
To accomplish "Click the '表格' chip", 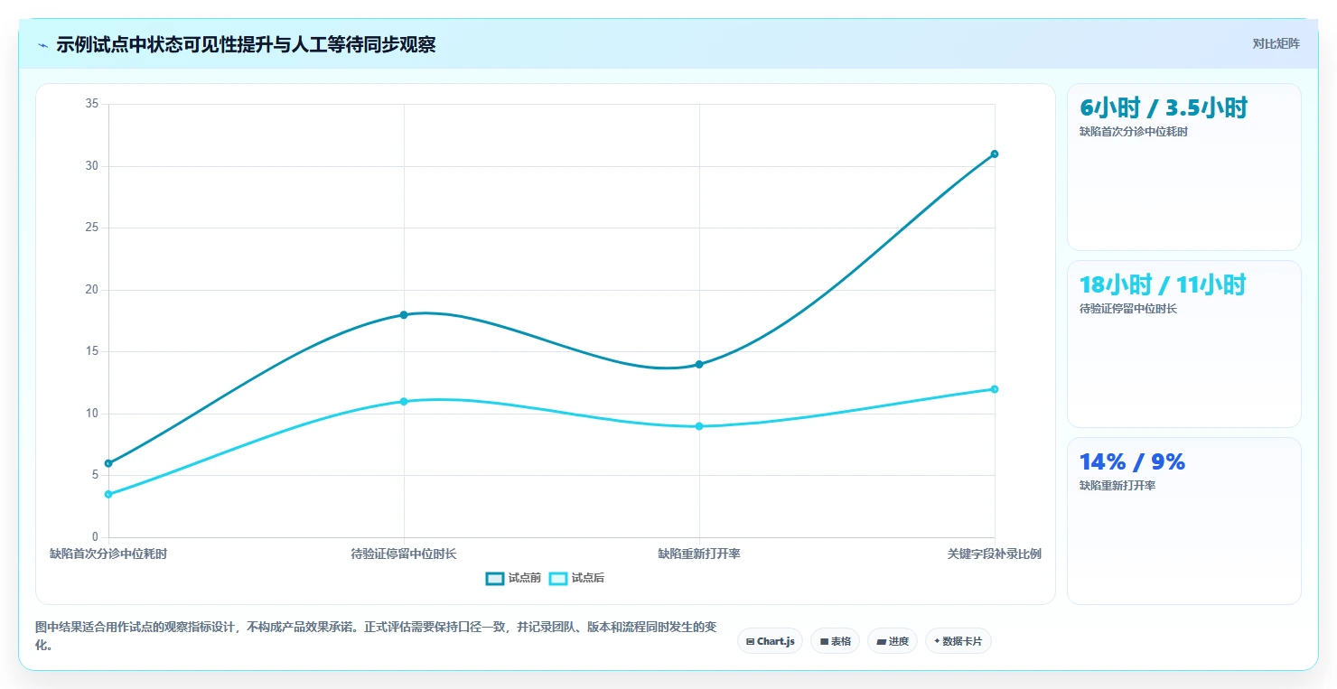I will click(835, 641).
